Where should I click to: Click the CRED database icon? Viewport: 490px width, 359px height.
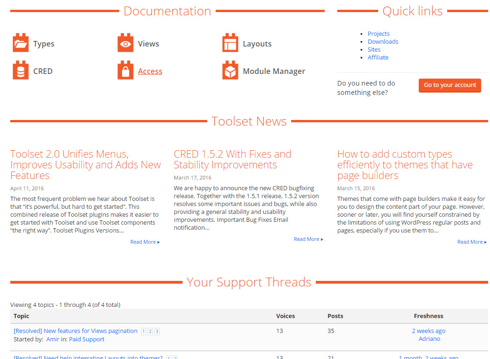pyautogui.click(x=20, y=70)
